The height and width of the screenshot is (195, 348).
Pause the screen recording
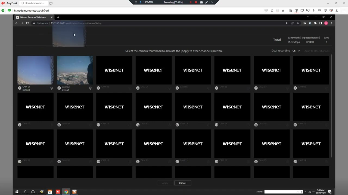[190, 2]
